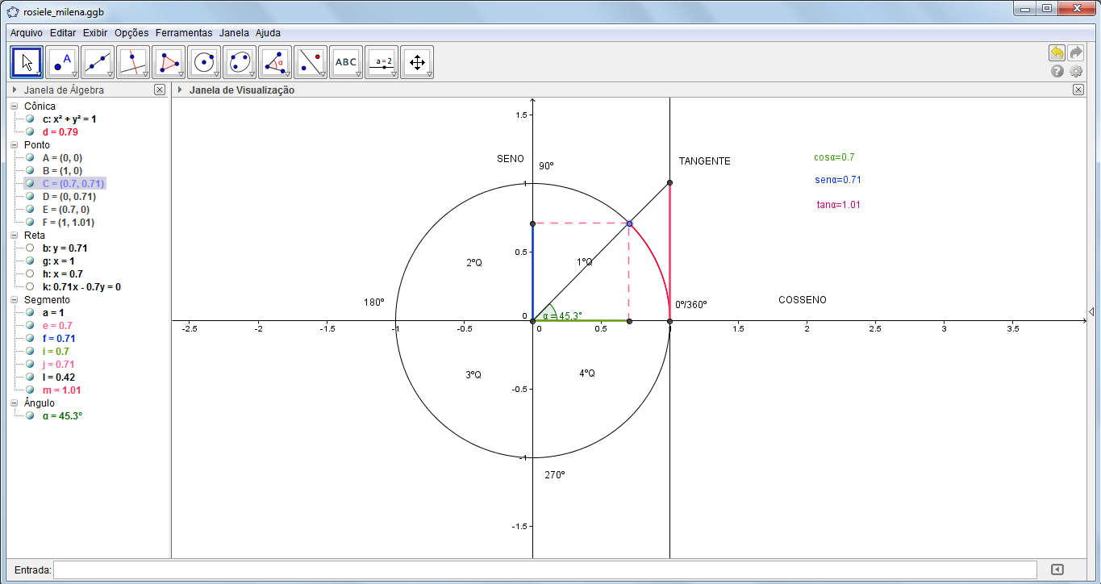Collapse the Ponto tree group

(15, 144)
